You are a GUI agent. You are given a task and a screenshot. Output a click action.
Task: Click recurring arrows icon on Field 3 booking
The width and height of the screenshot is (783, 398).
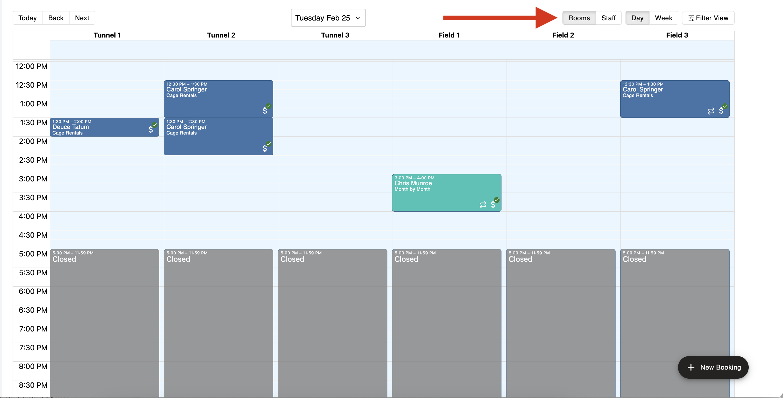click(711, 111)
